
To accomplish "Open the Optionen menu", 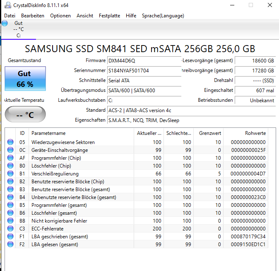I will (x=60, y=16).
